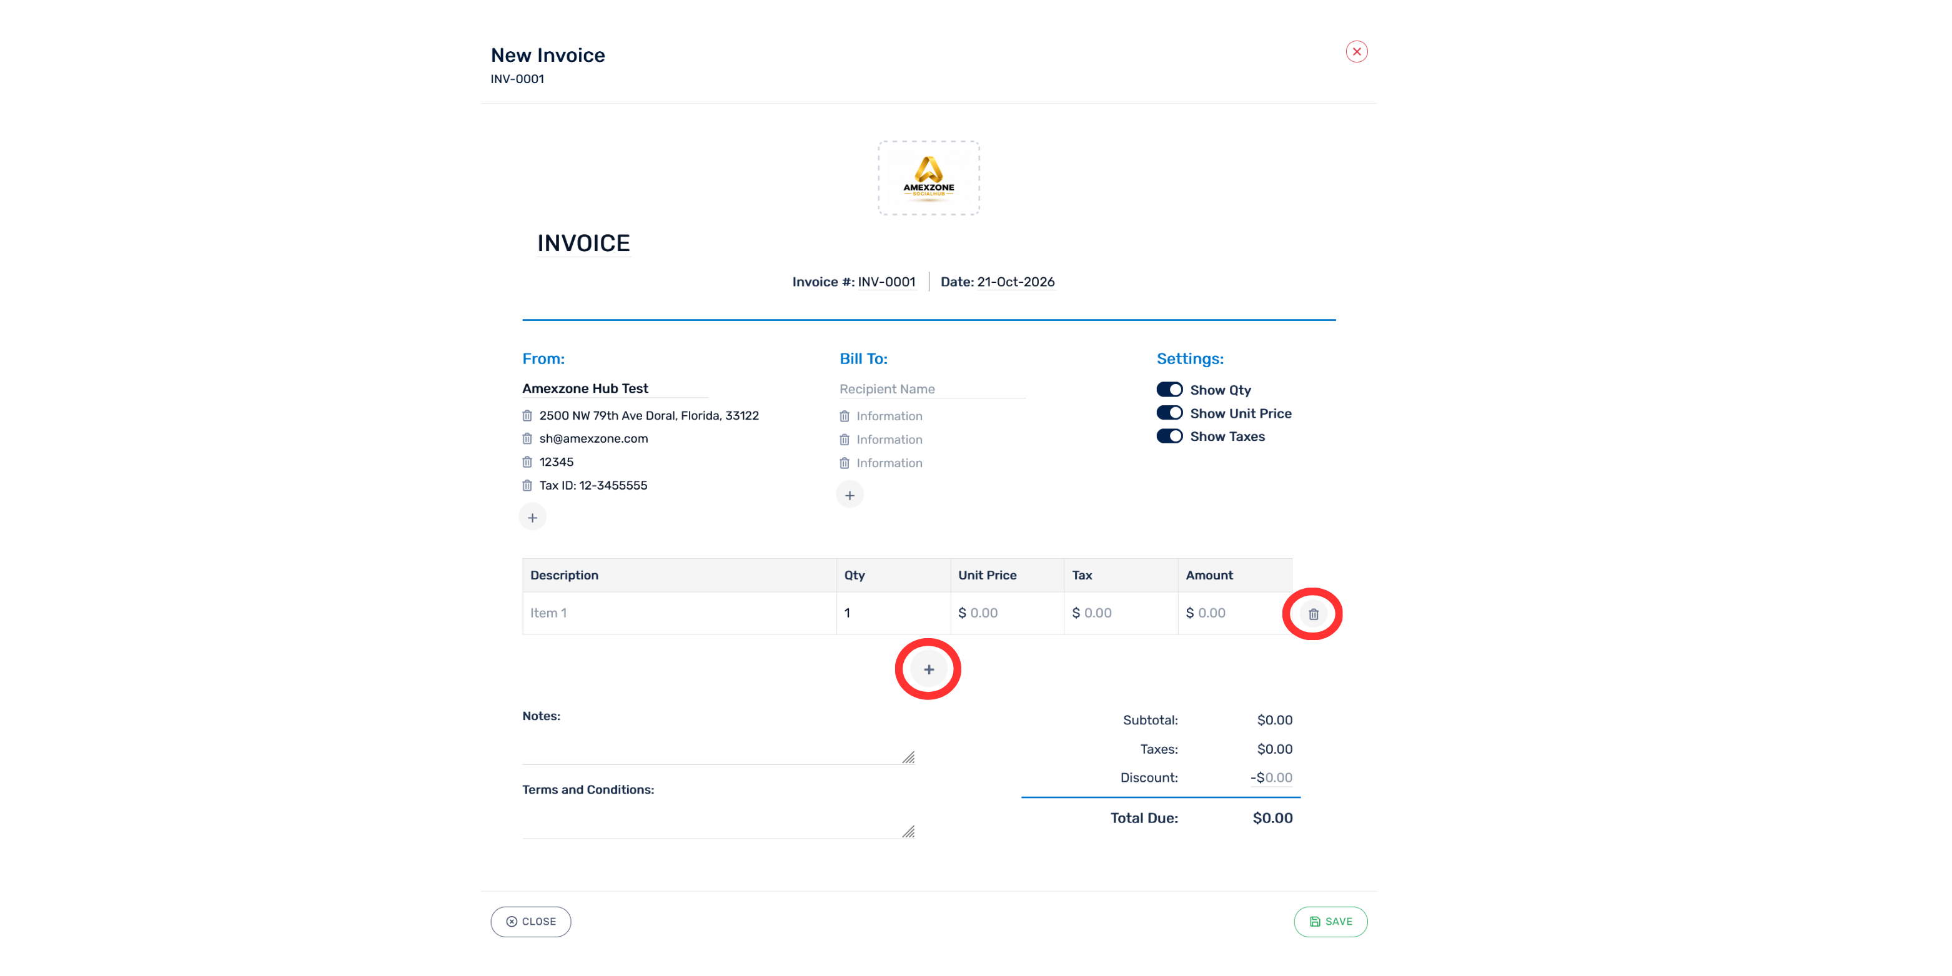Image resolution: width=1952 pixels, height=976 pixels.
Task: Focus the Notes text area
Action: pos(718,746)
